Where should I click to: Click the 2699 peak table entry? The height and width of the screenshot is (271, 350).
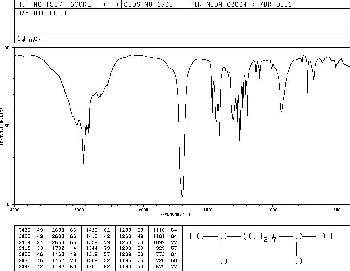pyautogui.click(x=64, y=230)
